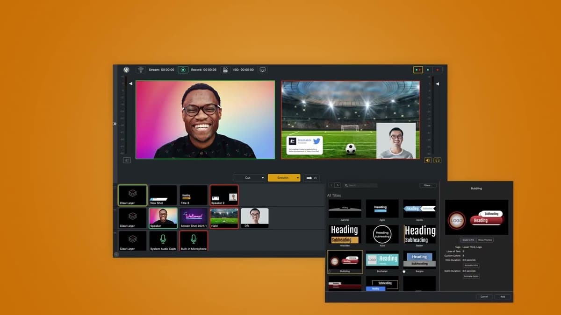Go forward in the titles browser
Screen dimensions: 561x315
[x=338, y=185]
